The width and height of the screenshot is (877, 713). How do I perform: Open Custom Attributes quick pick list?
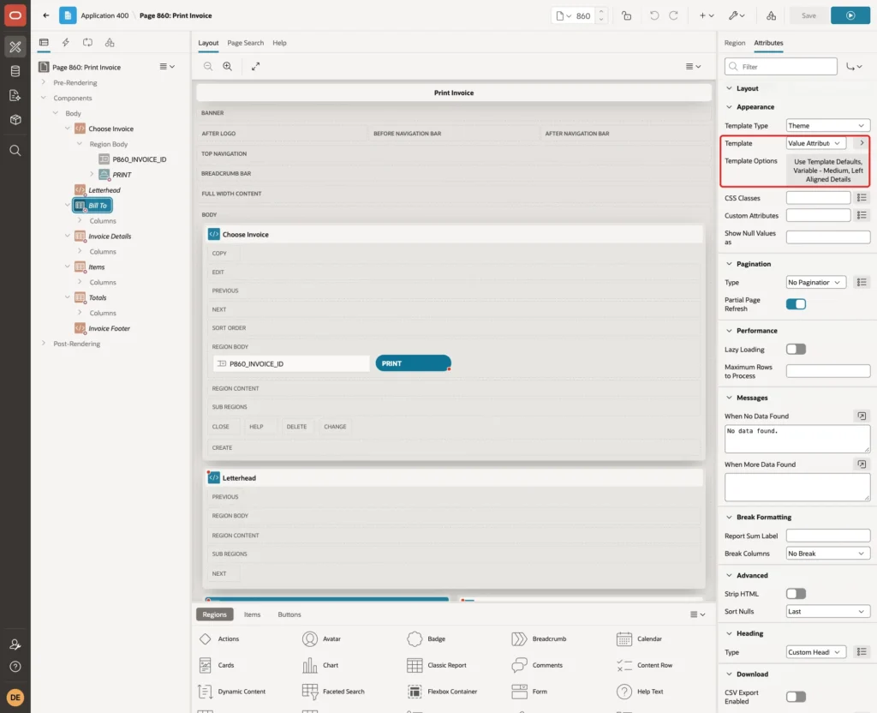point(862,215)
